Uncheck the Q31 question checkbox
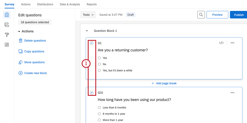This screenshot has width=247, height=123. 92,93
